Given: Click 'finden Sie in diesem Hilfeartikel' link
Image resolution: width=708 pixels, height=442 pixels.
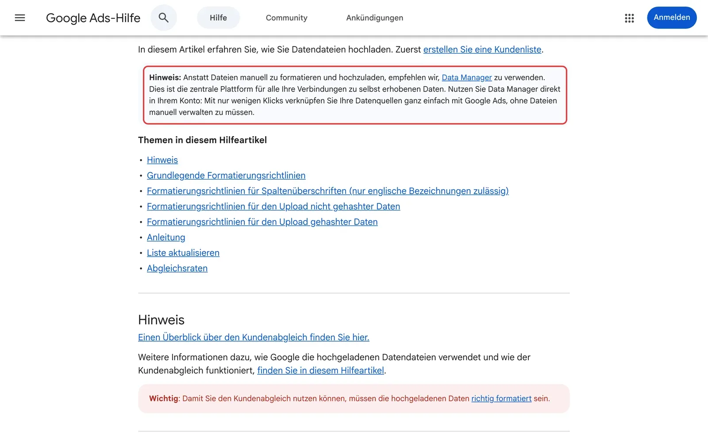Looking at the screenshot, I should coord(321,370).
